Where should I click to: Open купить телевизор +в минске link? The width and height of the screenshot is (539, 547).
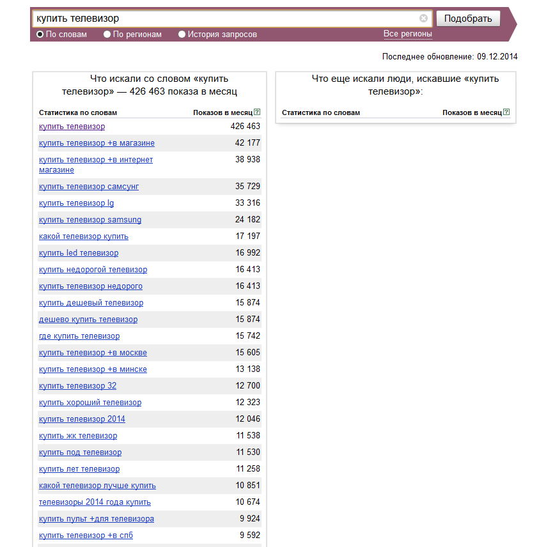93,369
